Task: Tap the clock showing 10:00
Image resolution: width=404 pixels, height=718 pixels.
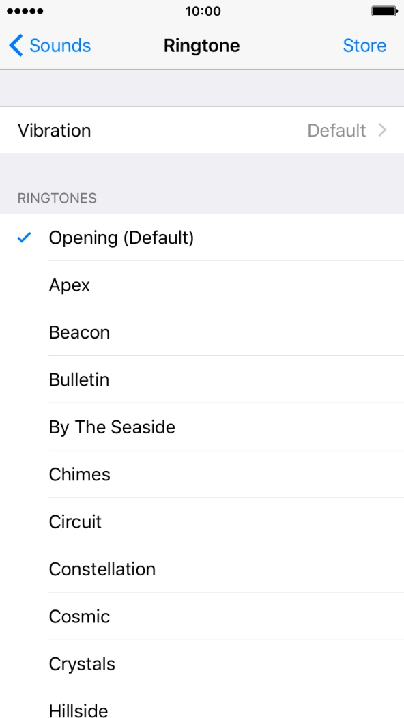Action: click(x=202, y=11)
